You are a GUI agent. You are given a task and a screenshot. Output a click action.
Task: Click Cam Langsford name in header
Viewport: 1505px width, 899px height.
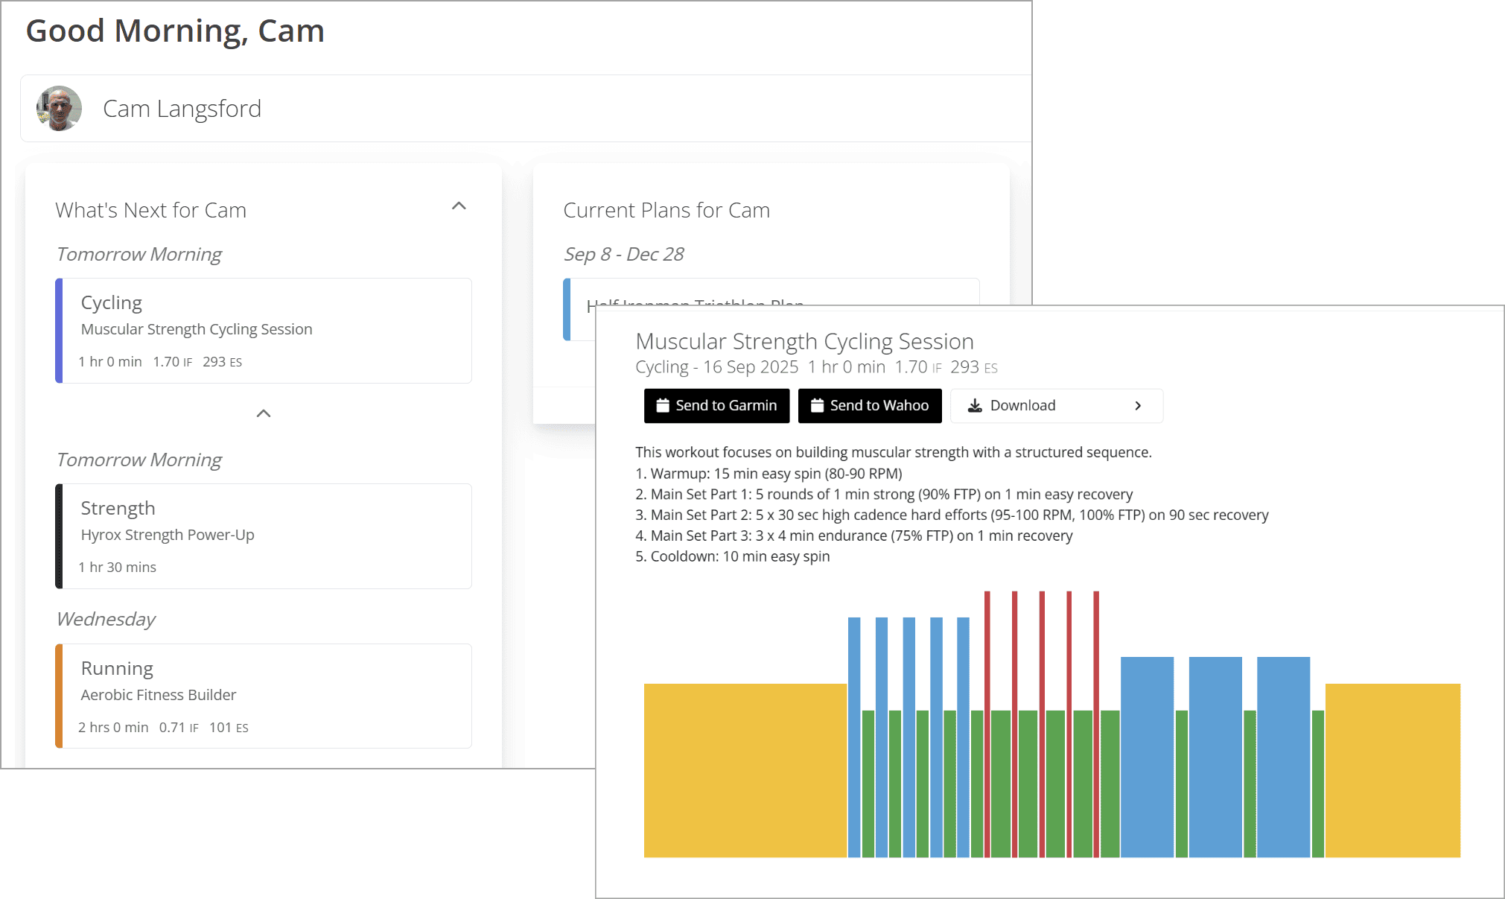[182, 109]
